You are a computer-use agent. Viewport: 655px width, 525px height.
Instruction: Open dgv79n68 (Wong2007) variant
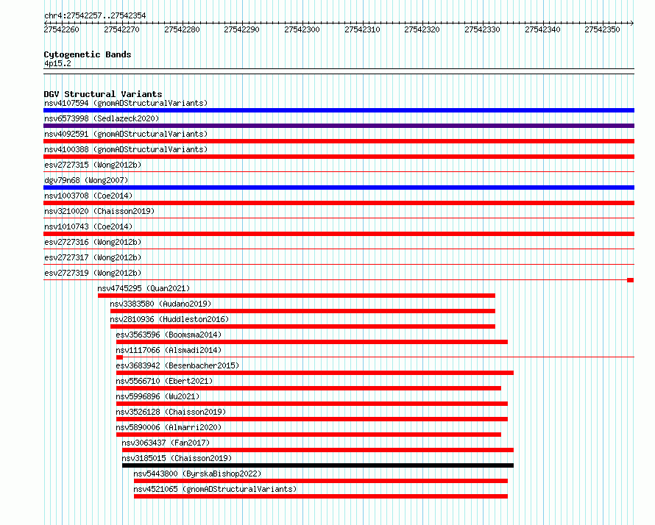86,180
